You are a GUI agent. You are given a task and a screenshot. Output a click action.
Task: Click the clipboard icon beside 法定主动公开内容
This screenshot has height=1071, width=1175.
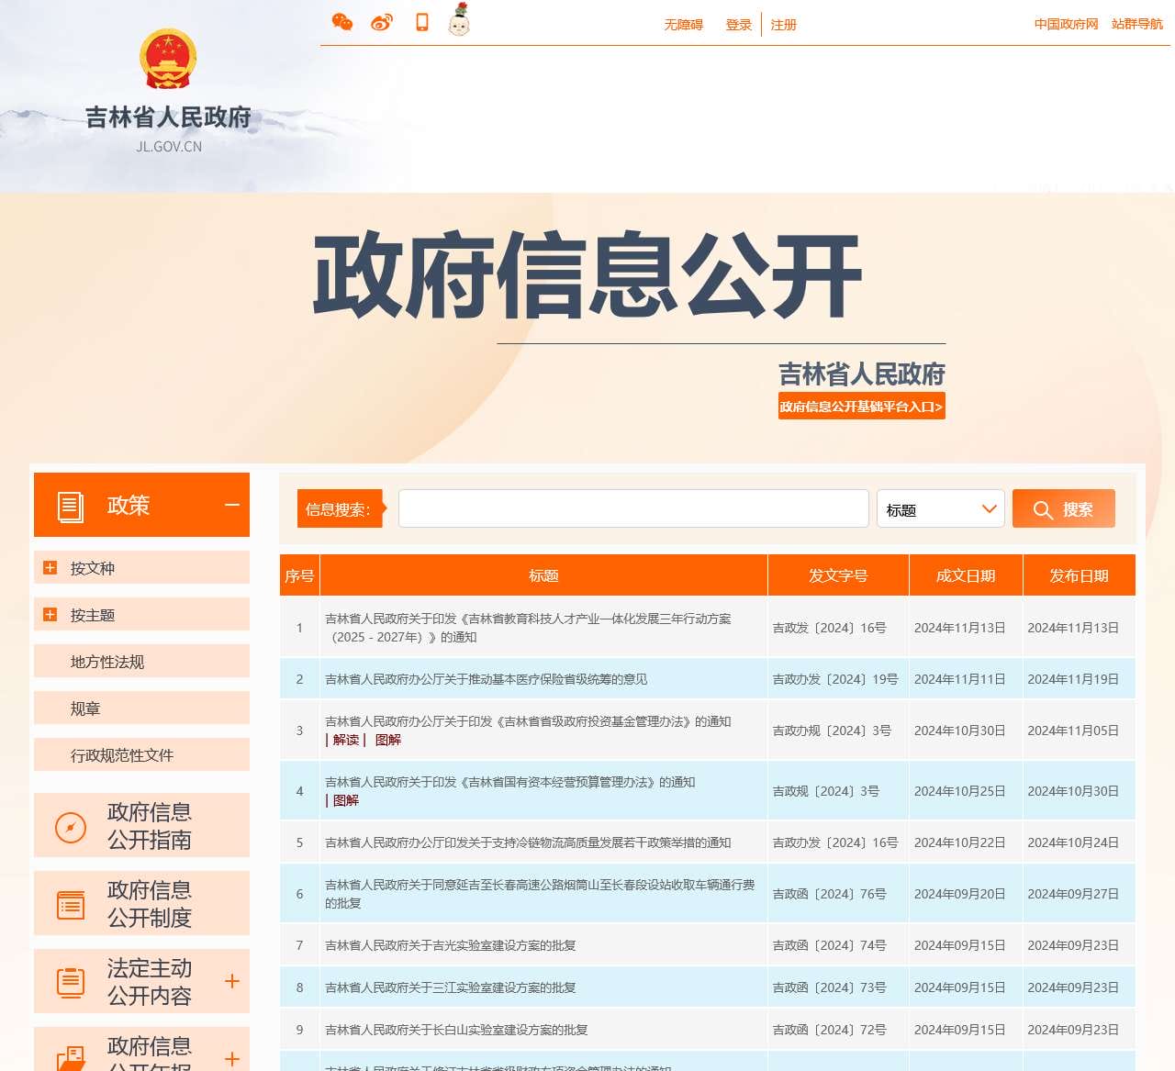point(70,981)
